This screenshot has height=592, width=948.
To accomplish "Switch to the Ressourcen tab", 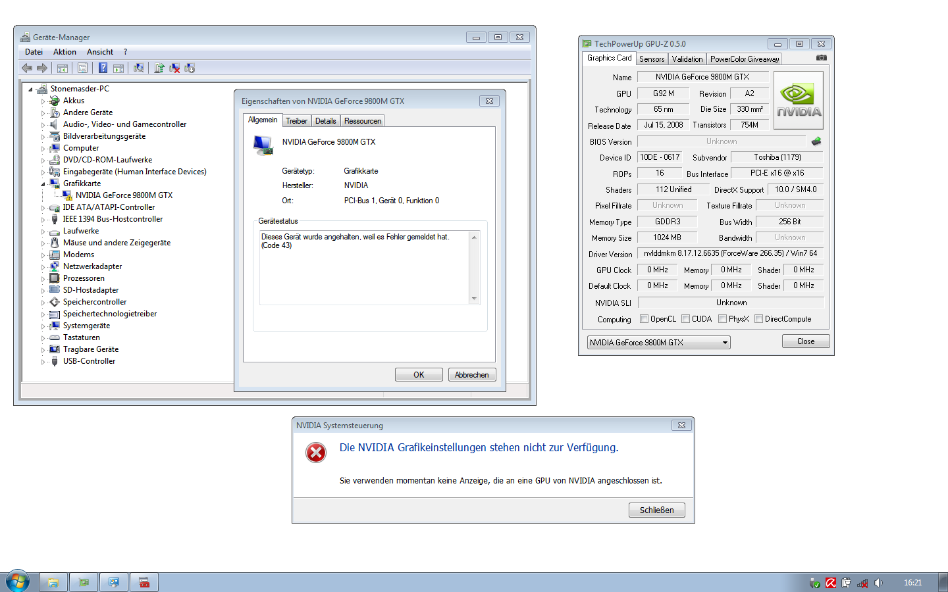I will 362,121.
